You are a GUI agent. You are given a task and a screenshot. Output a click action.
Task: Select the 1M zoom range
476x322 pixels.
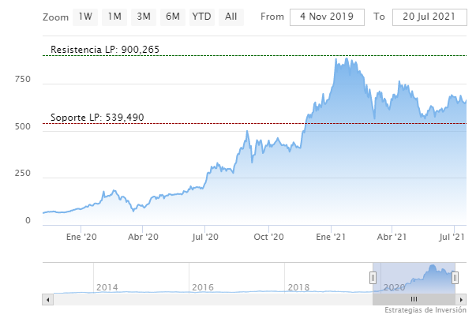coord(114,17)
